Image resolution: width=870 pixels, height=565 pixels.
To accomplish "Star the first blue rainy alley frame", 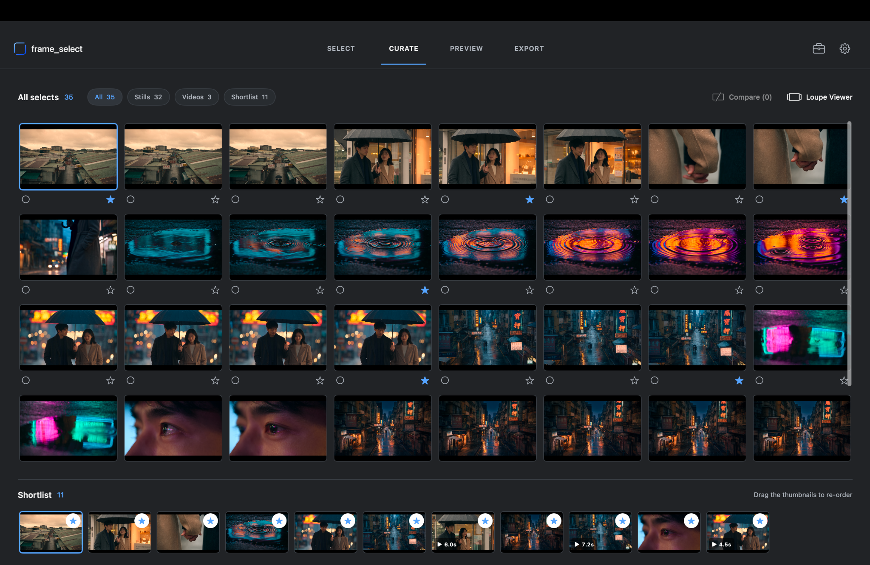I will coord(530,381).
